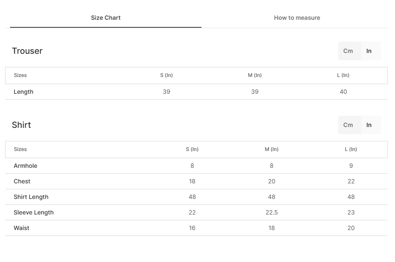Click the Waist row label
Viewport: 395px width, 262px height.
coord(21,228)
